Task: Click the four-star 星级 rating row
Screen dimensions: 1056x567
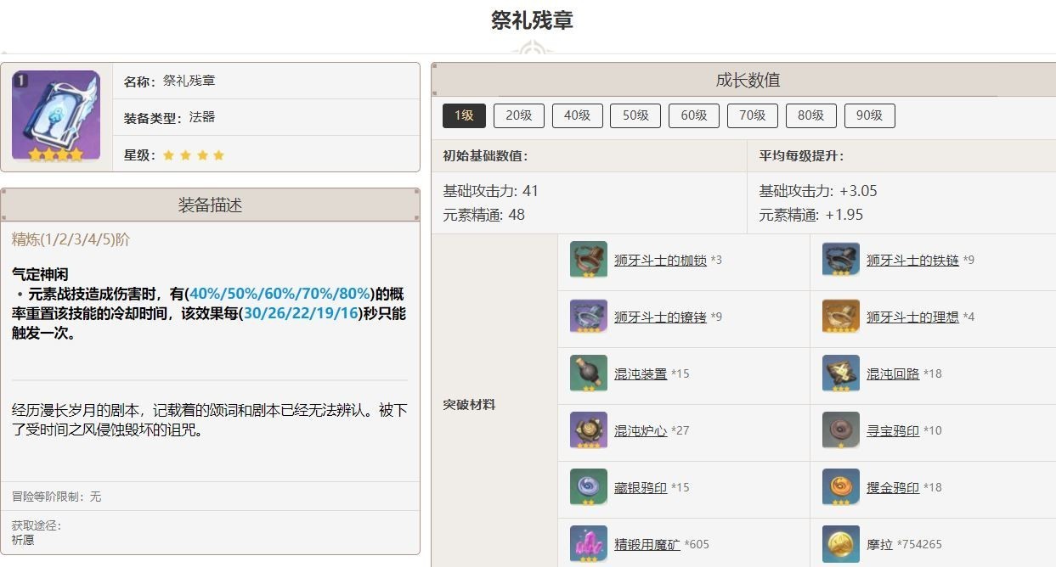Action: coord(266,154)
